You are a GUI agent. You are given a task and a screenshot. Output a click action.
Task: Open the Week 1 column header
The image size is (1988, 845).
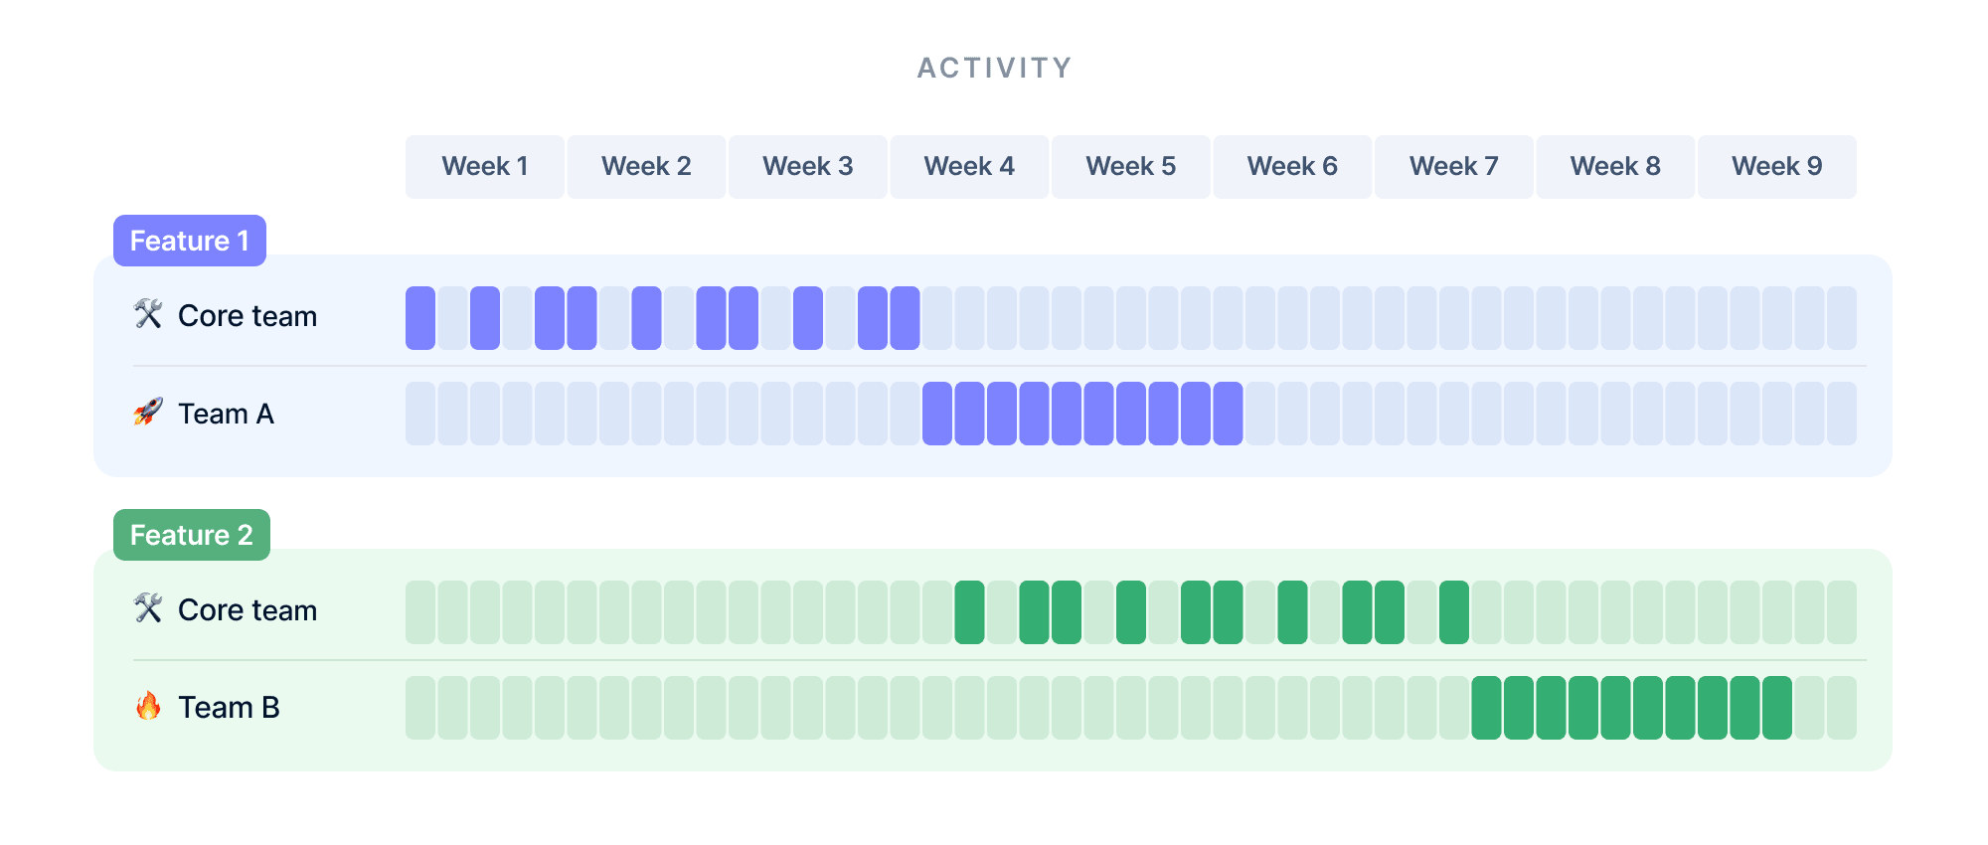point(484,167)
